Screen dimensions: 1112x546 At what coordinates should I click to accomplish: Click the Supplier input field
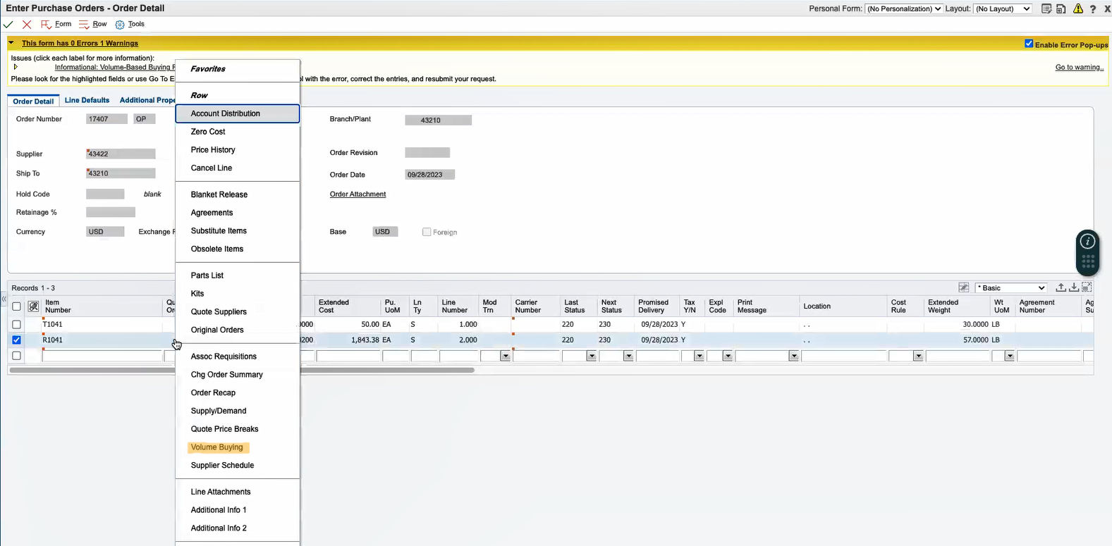pos(121,154)
